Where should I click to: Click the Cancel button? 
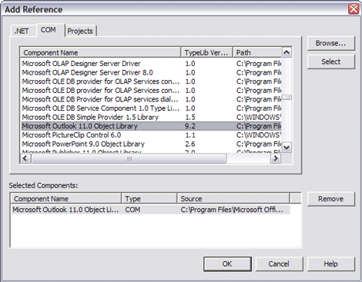279,264
